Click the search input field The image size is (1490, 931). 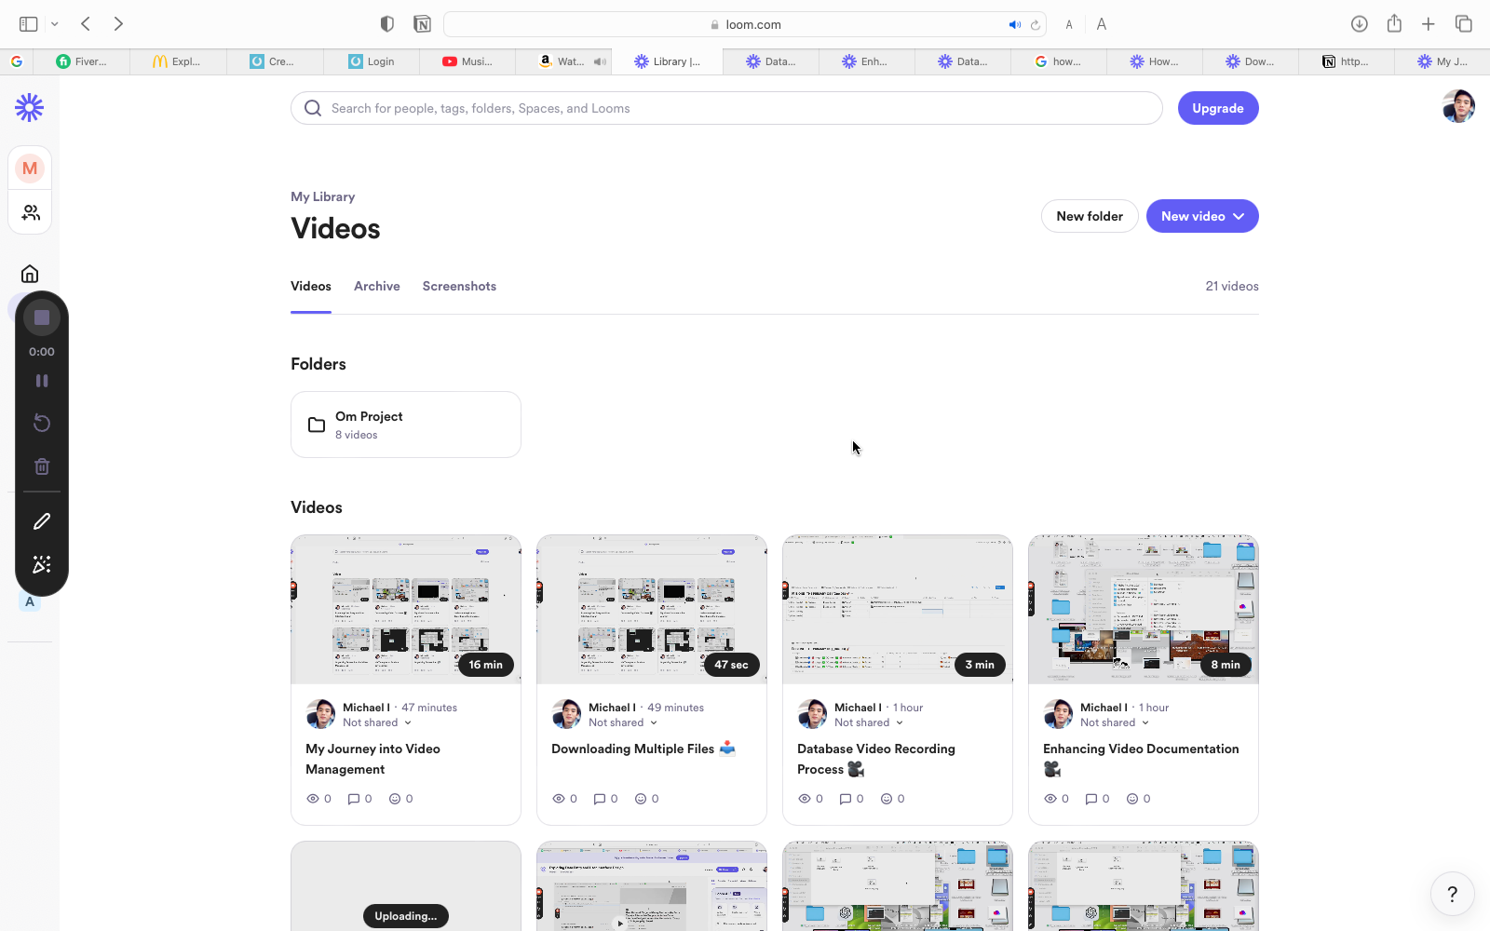pos(726,108)
